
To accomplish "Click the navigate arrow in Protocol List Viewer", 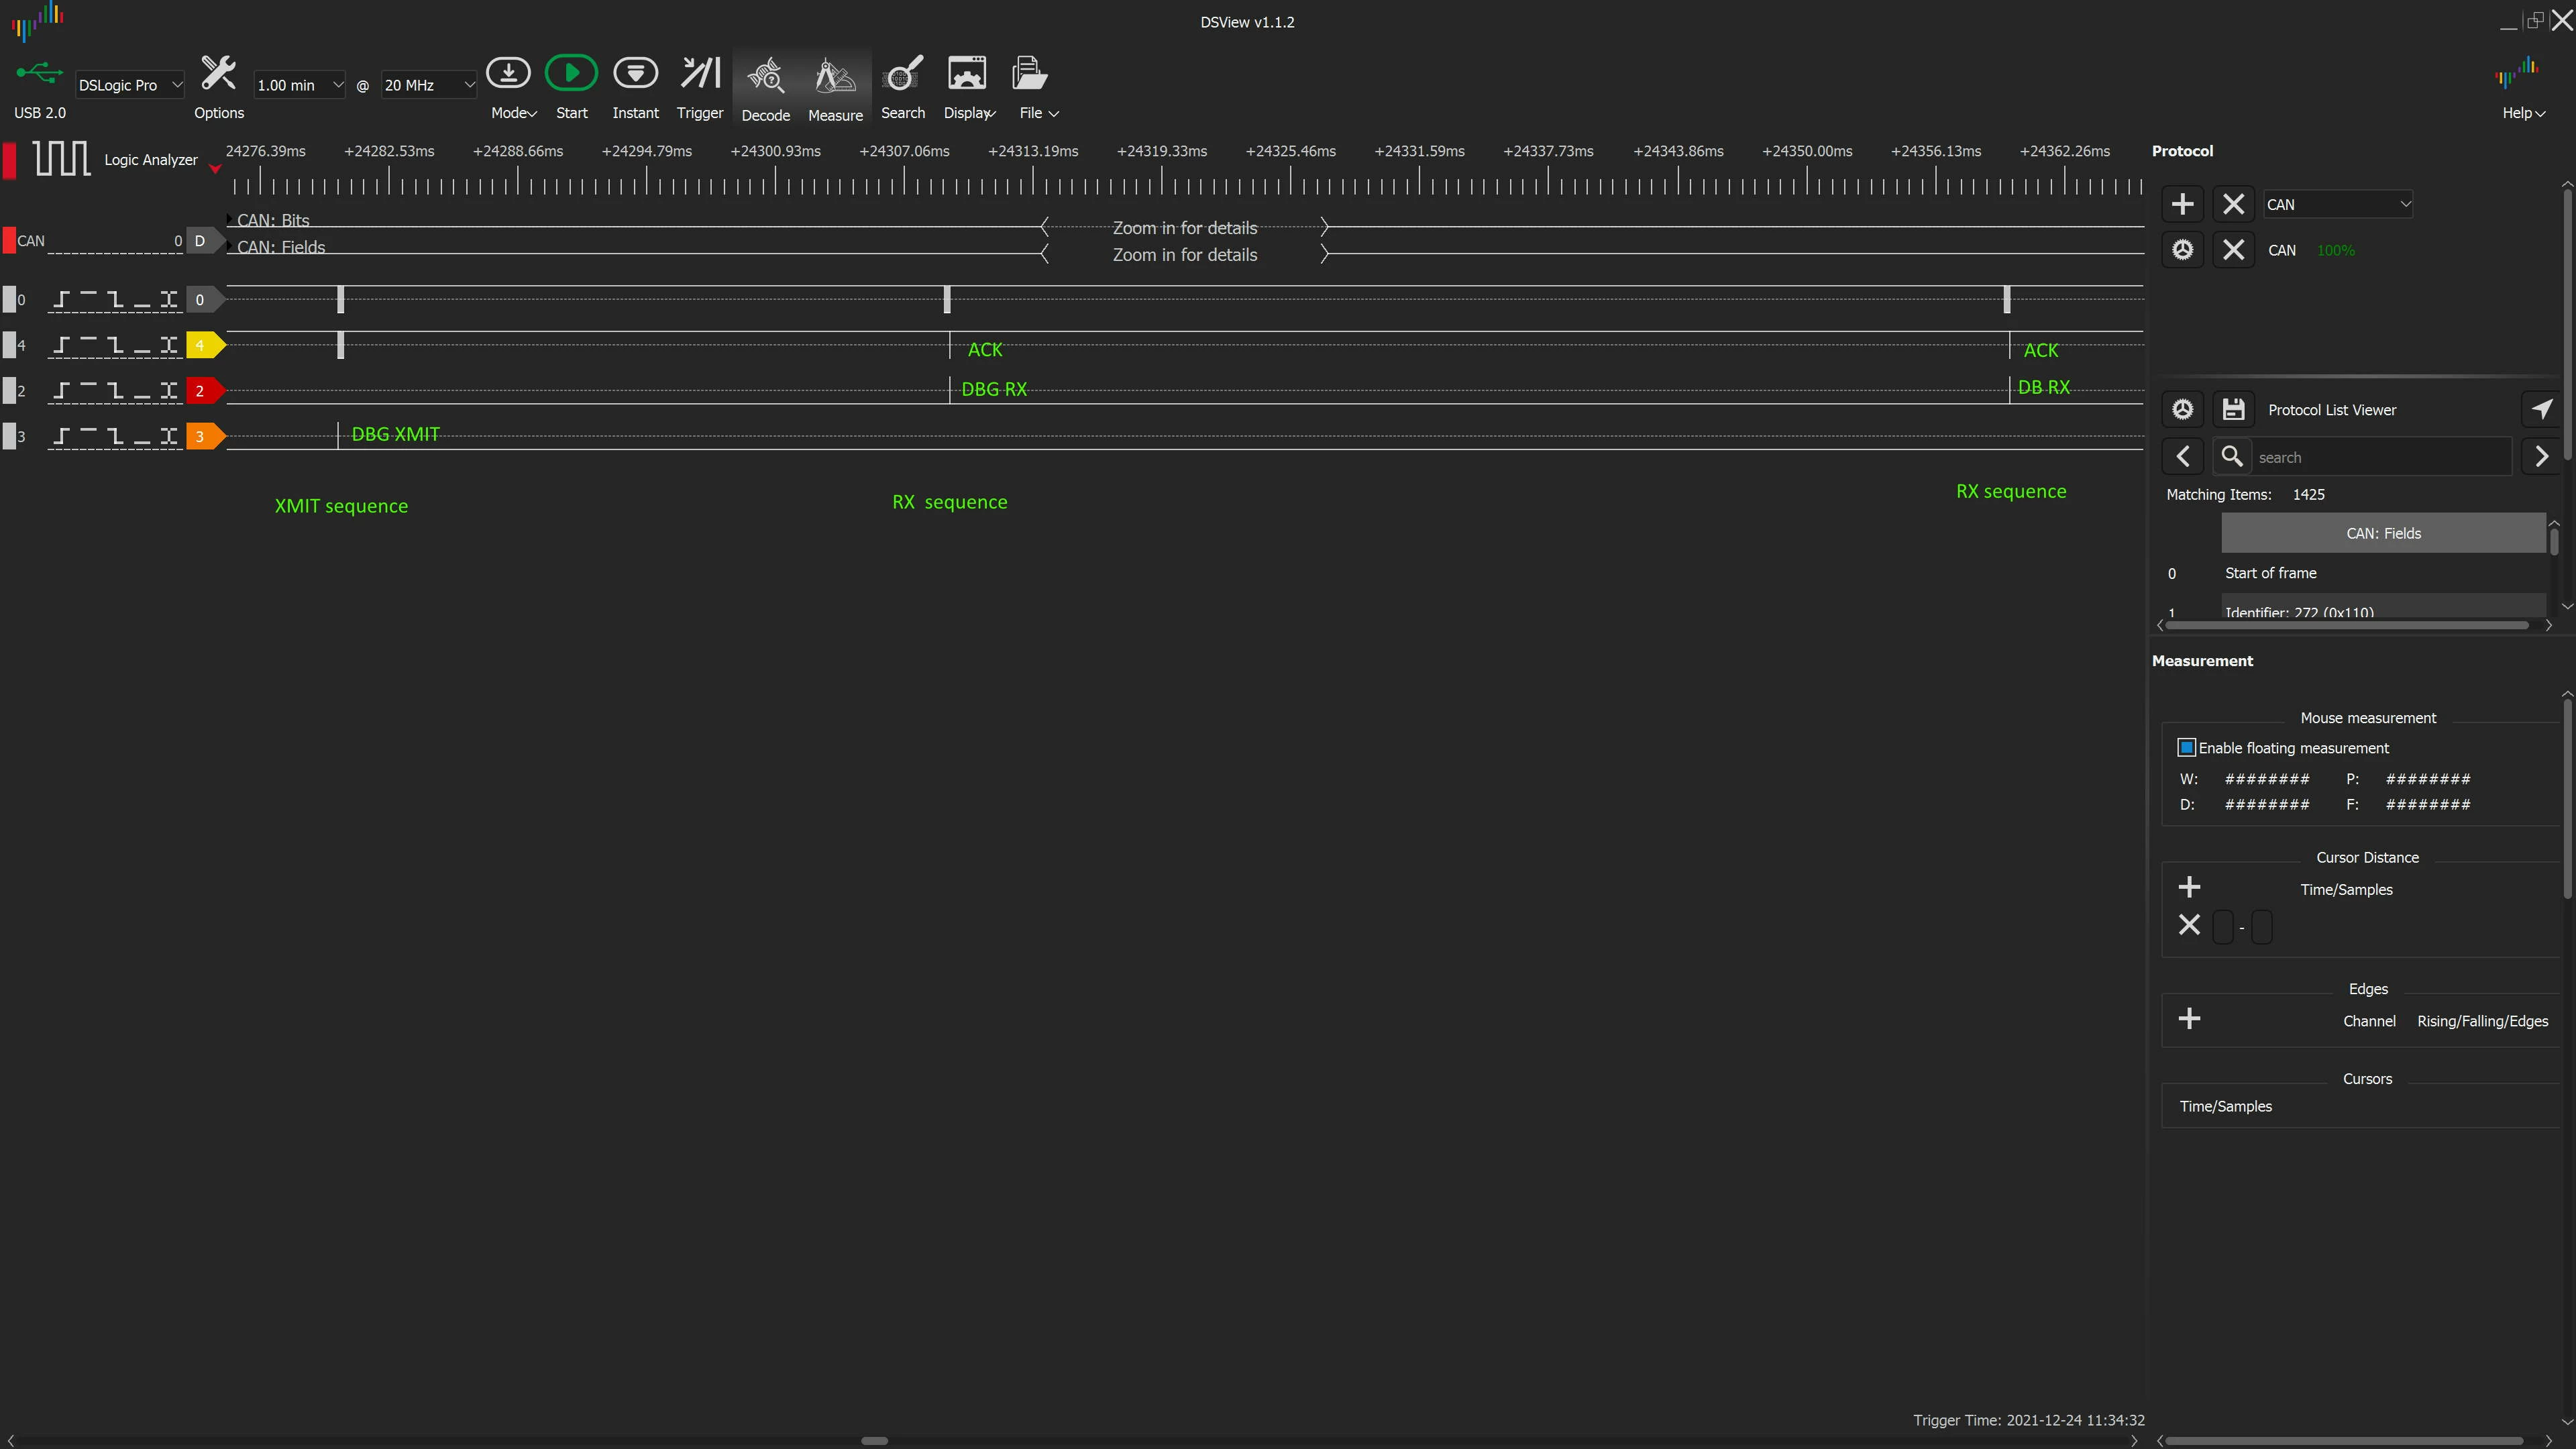I will (x=2541, y=409).
